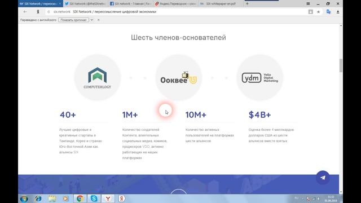Open Skype from taskbar

[94, 198]
